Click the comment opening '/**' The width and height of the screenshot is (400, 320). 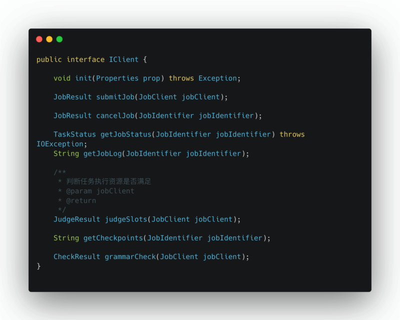60,172
